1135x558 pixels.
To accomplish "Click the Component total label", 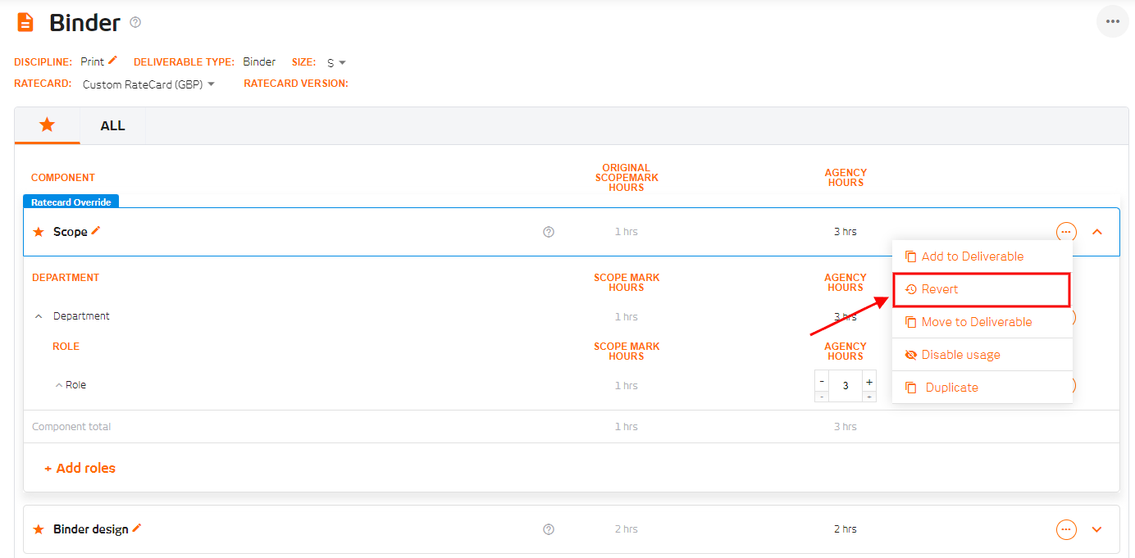I will coord(71,427).
